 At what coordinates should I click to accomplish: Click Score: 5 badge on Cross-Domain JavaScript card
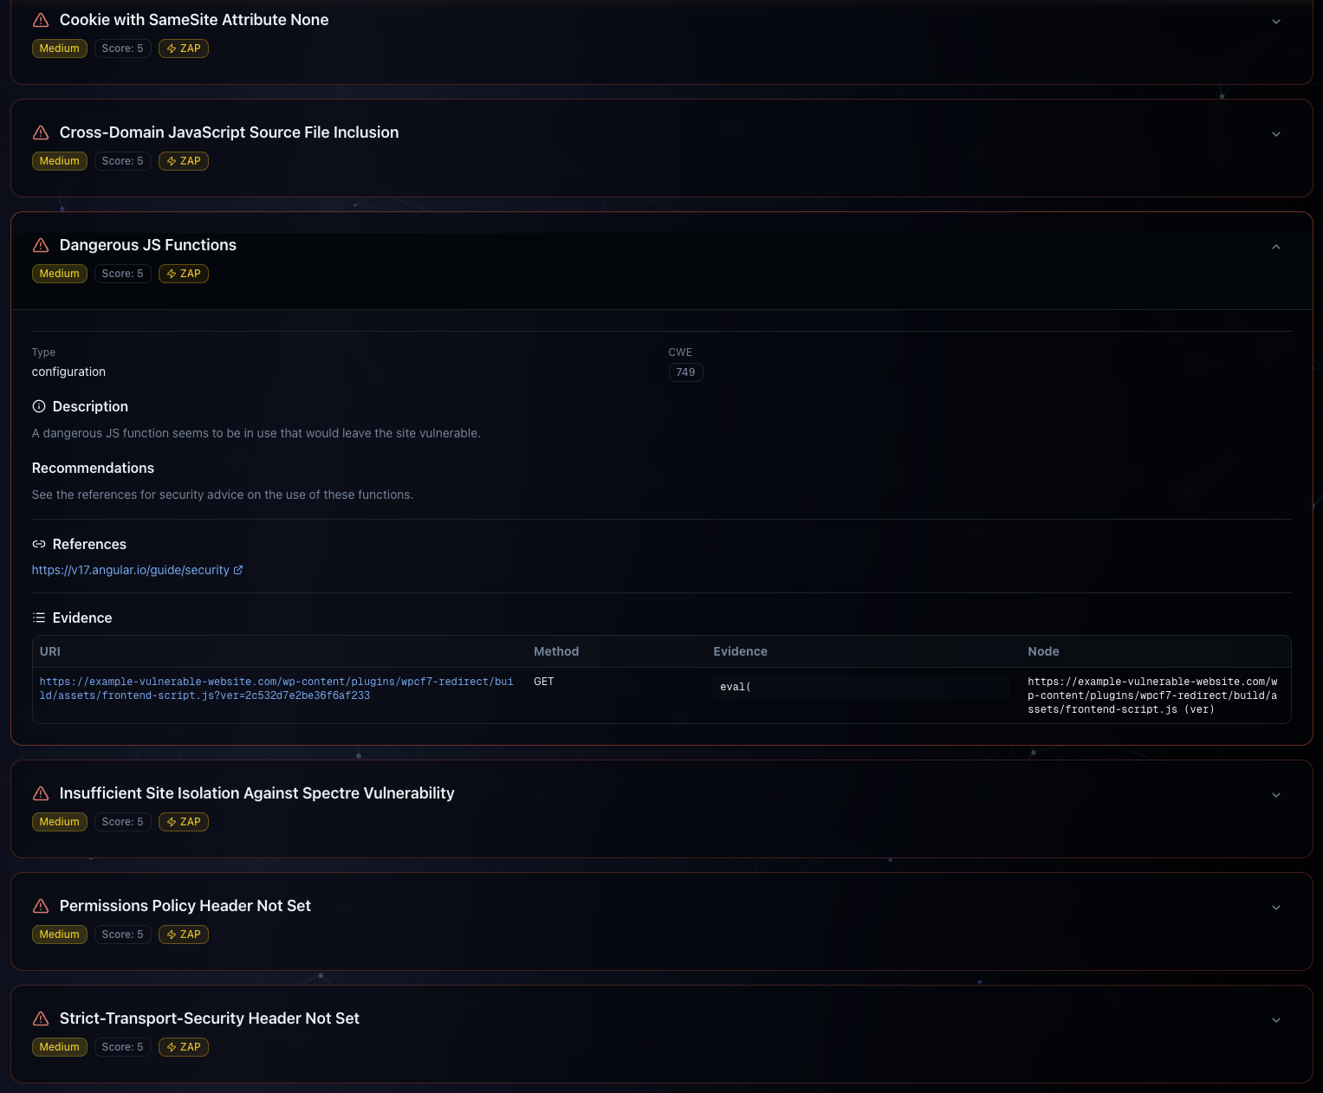(x=123, y=161)
